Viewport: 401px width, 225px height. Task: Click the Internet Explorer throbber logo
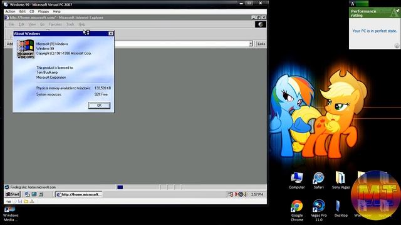(x=261, y=24)
